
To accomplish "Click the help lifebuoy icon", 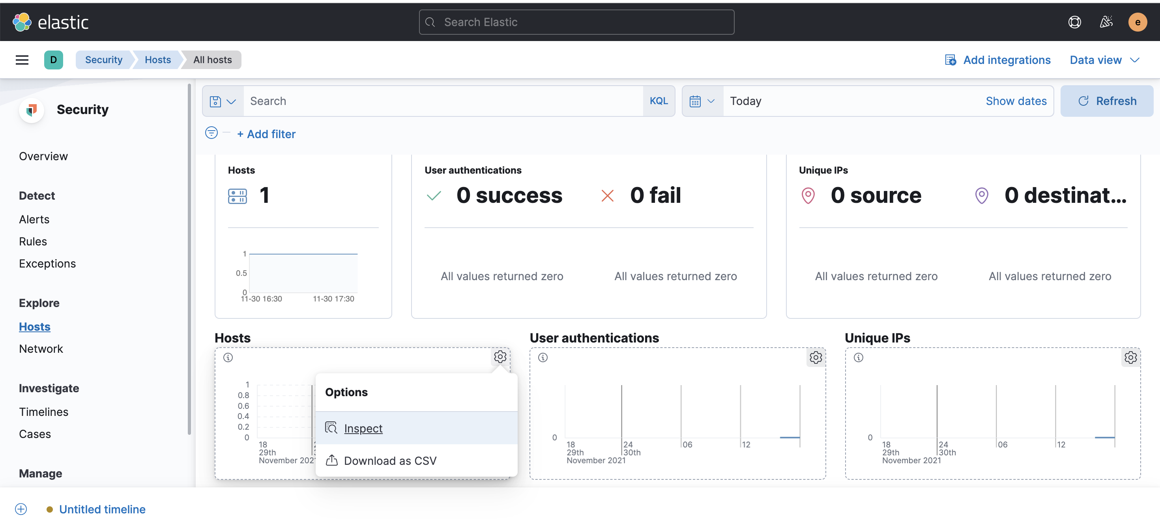I will click(1074, 22).
